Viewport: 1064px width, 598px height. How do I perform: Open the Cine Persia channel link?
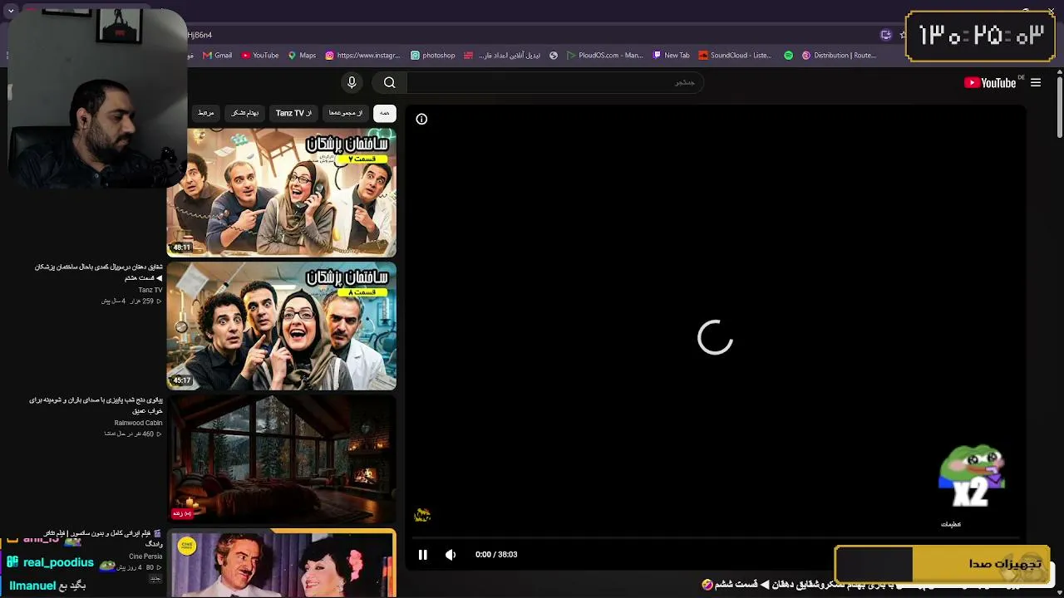point(145,556)
